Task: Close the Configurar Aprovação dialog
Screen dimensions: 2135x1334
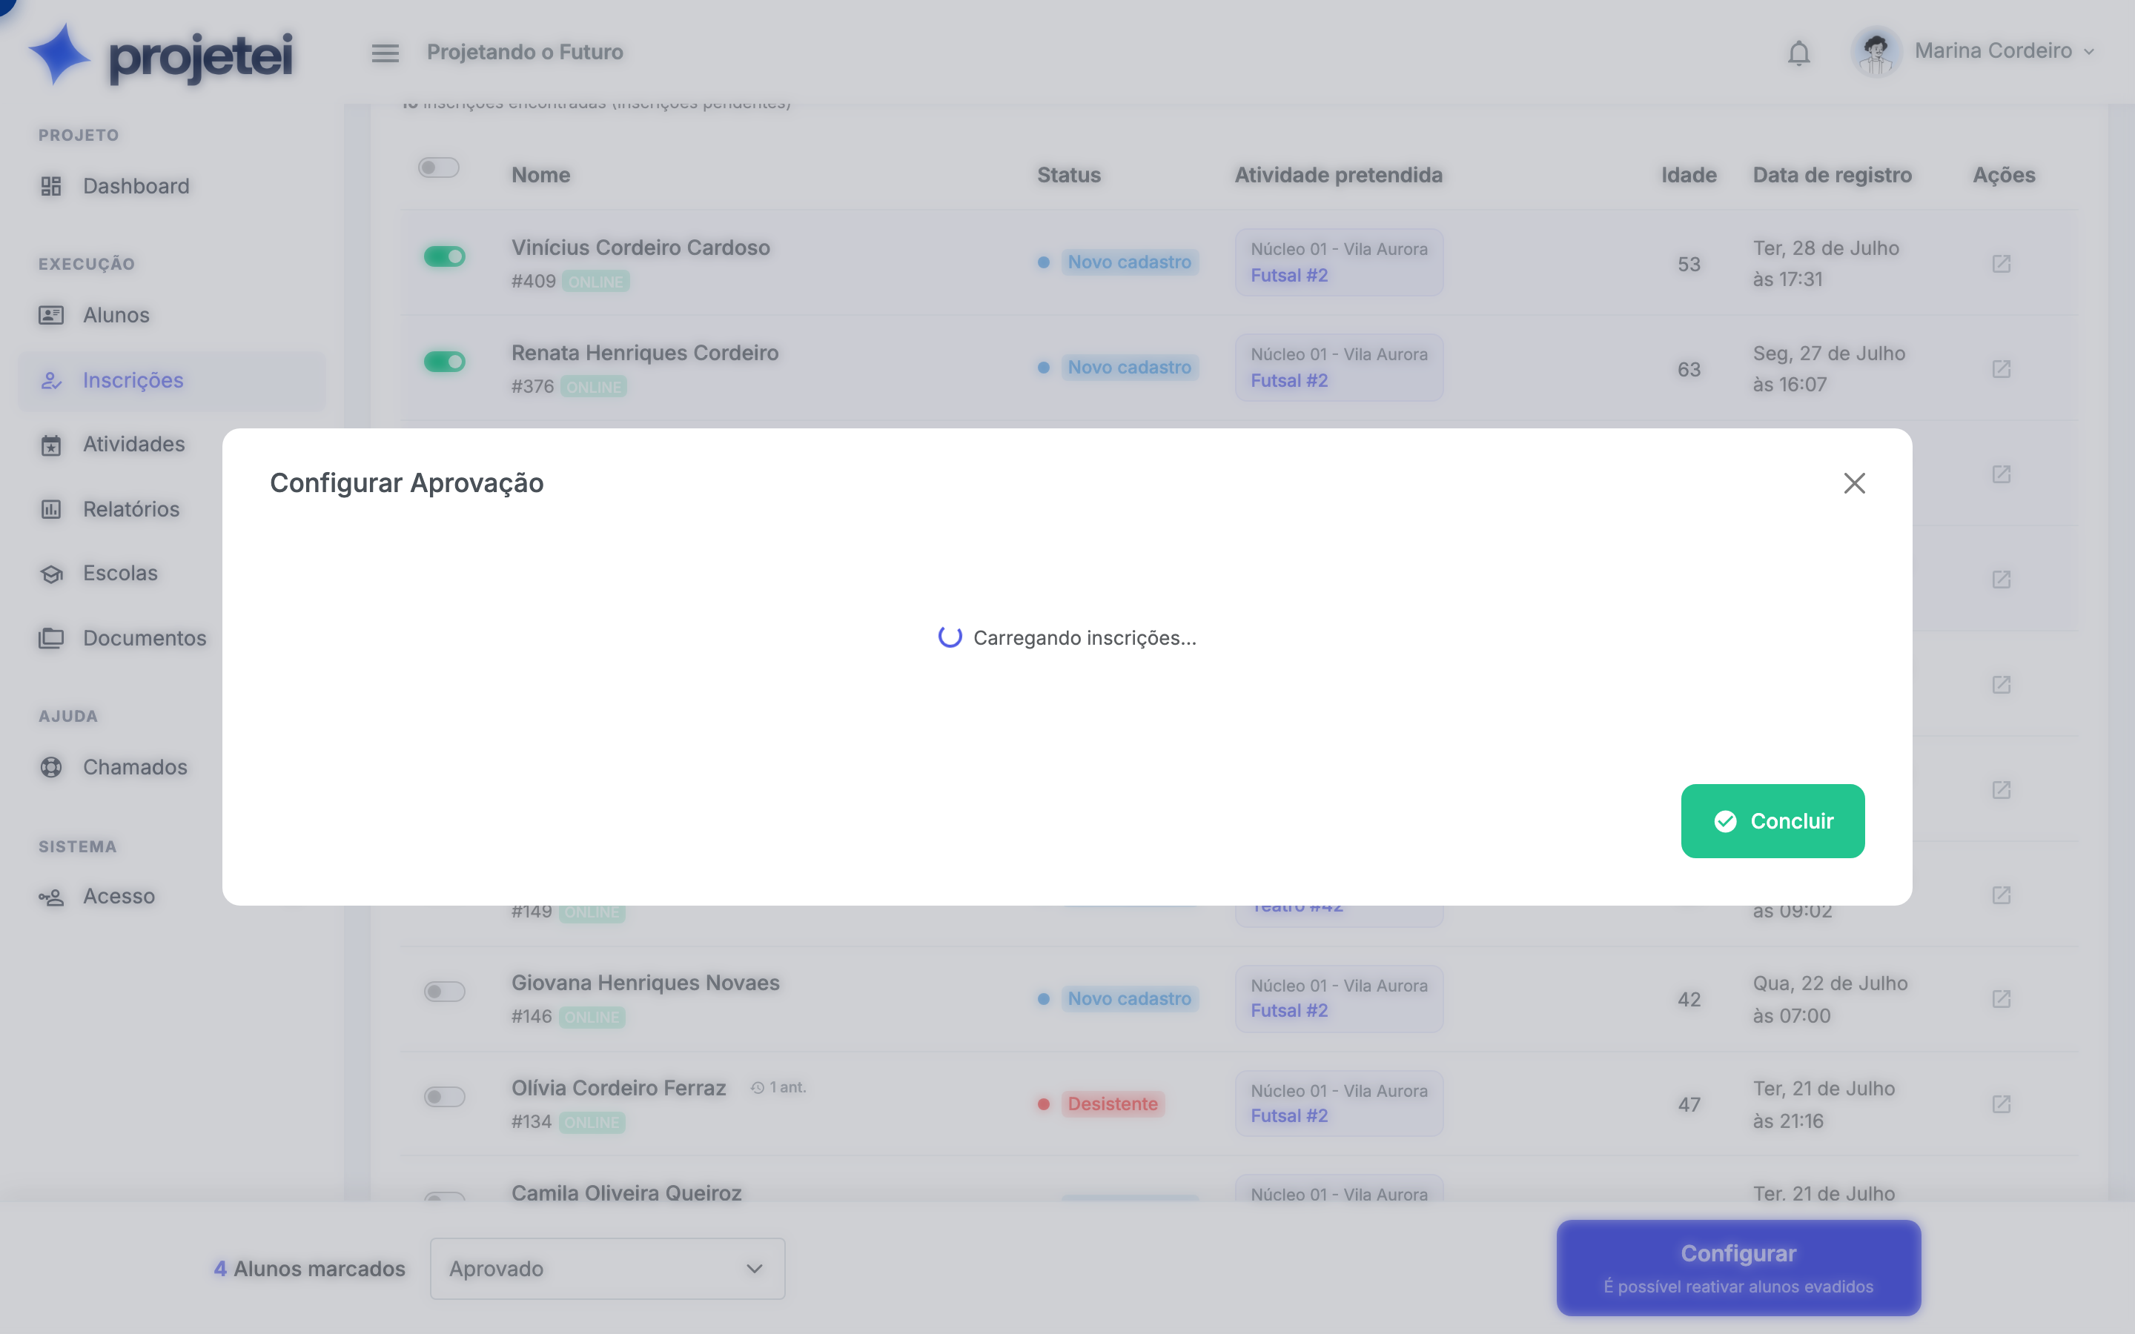Action: [x=1853, y=483]
